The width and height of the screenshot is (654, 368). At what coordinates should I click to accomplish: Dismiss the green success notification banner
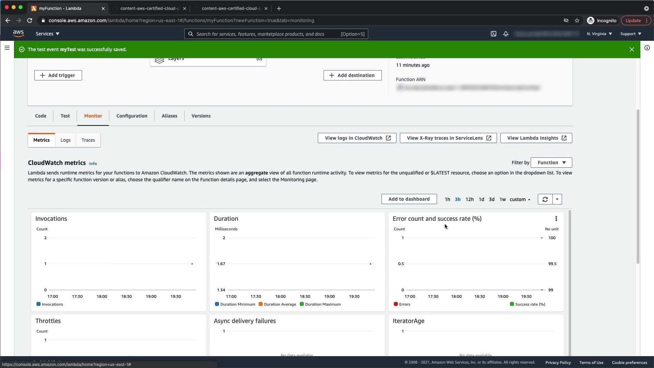click(x=632, y=49)
